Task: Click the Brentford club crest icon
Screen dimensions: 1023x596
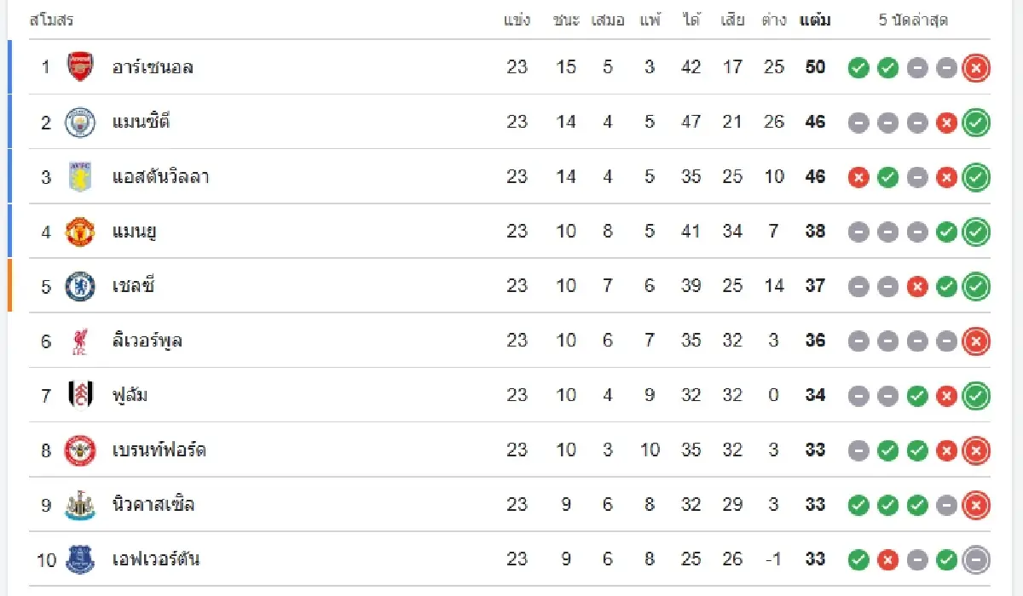Action: click(x=80, y=450)
